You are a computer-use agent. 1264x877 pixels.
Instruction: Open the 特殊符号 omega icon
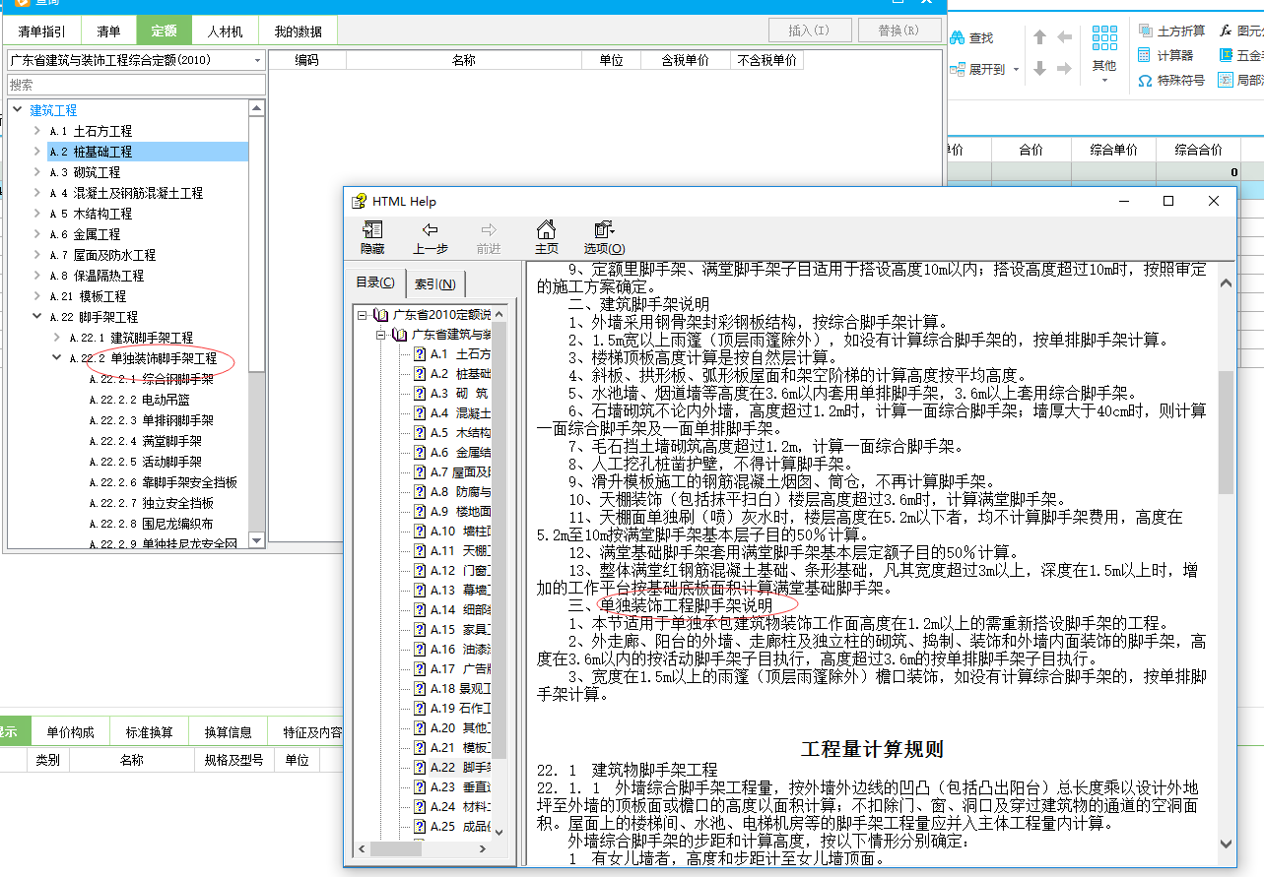coord(1145,81)
